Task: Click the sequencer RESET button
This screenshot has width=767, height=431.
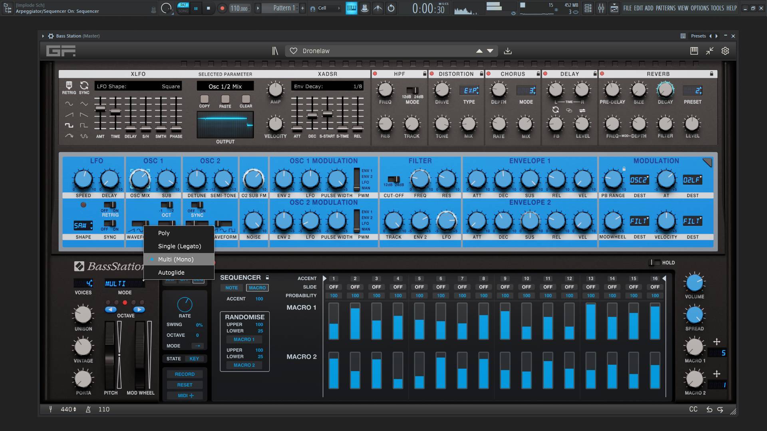Action: pyautogui.click(x=185, y=385)
